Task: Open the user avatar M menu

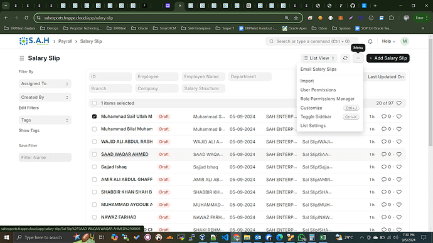Action: point(405,41)
